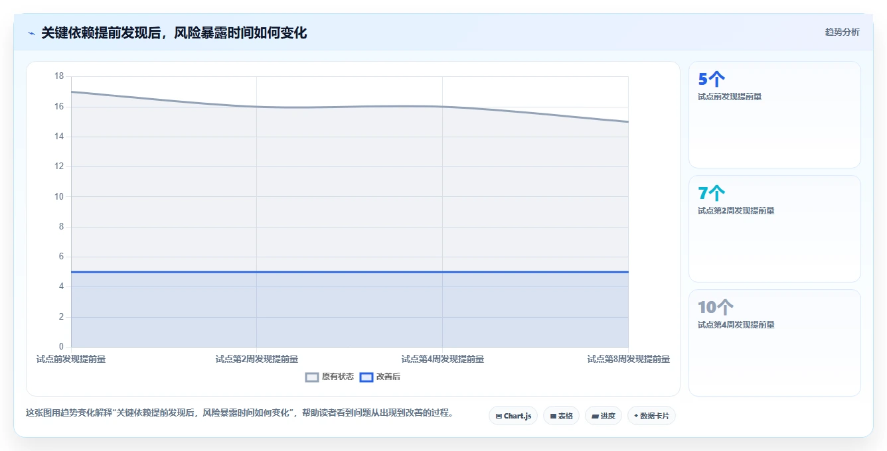The height and width of the screenshot is (451, 887).
Task: Click the y-axis value 10
Action: tap(59, 196)
